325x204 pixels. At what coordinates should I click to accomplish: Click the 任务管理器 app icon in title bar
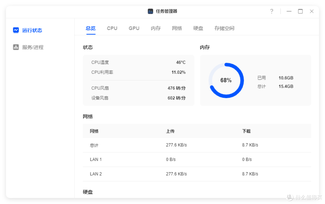(x=150, y=11)
